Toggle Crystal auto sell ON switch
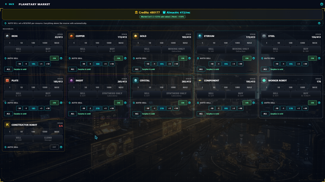The height and width of the screenshot is (182, 325). pos(183,103)
